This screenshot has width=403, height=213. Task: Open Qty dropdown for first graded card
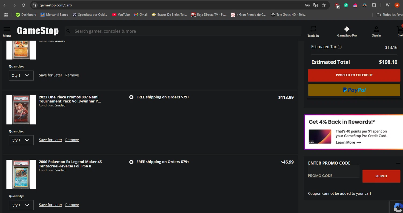pos(21,75)
